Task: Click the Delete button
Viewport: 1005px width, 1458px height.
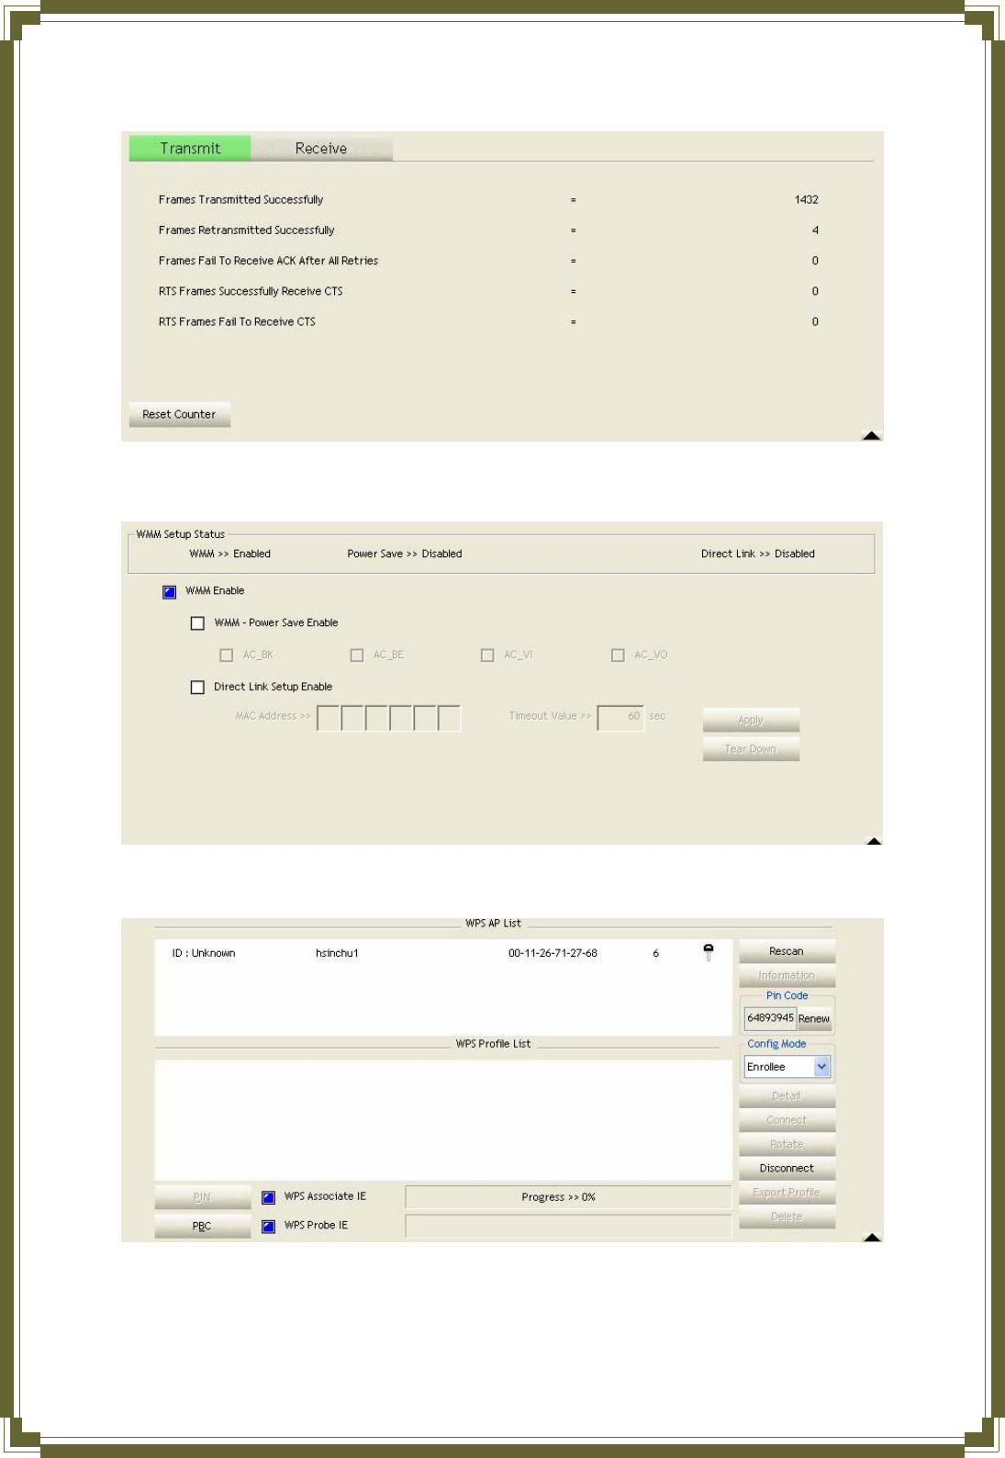Action: [x=787, y=1217]
